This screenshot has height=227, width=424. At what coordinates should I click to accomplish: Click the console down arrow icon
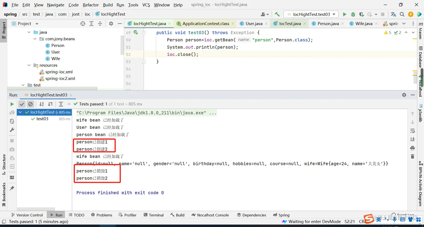412,122
